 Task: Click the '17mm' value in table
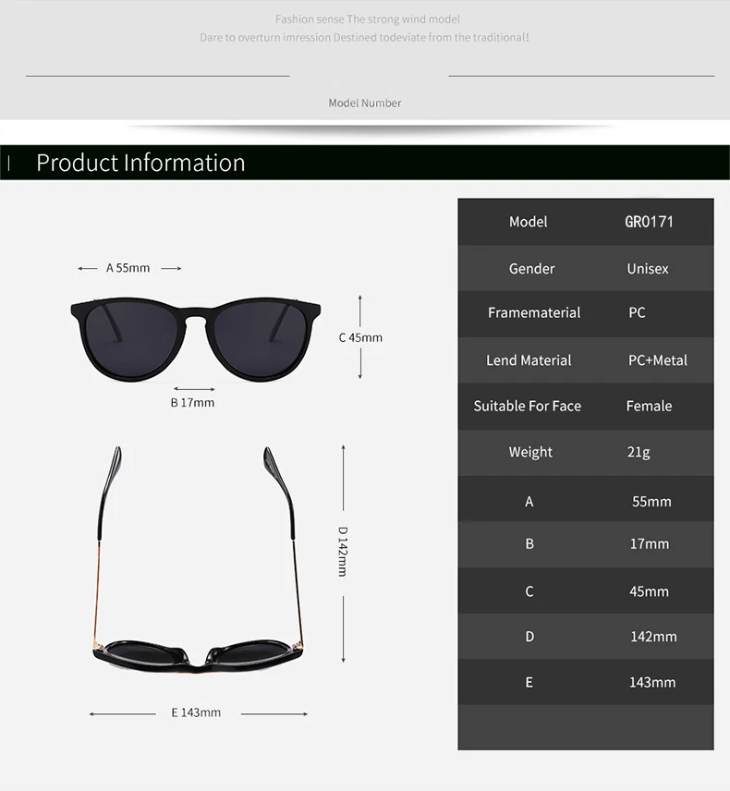point(650,543)
